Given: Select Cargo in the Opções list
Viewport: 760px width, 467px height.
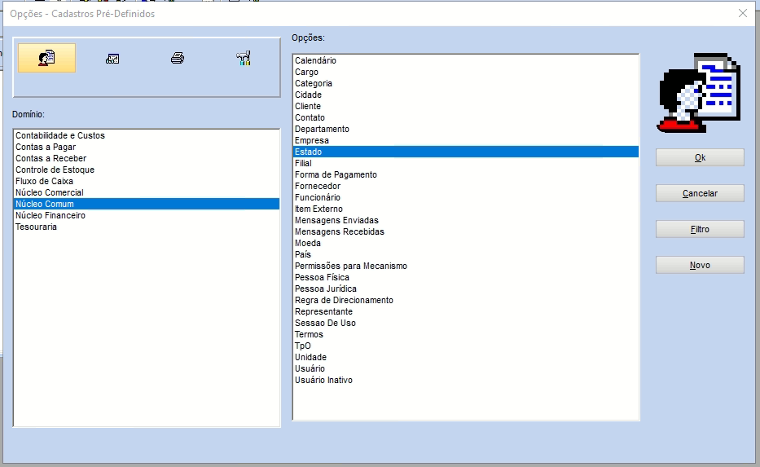Looking at the screenshot, I should tap(466, 72).
